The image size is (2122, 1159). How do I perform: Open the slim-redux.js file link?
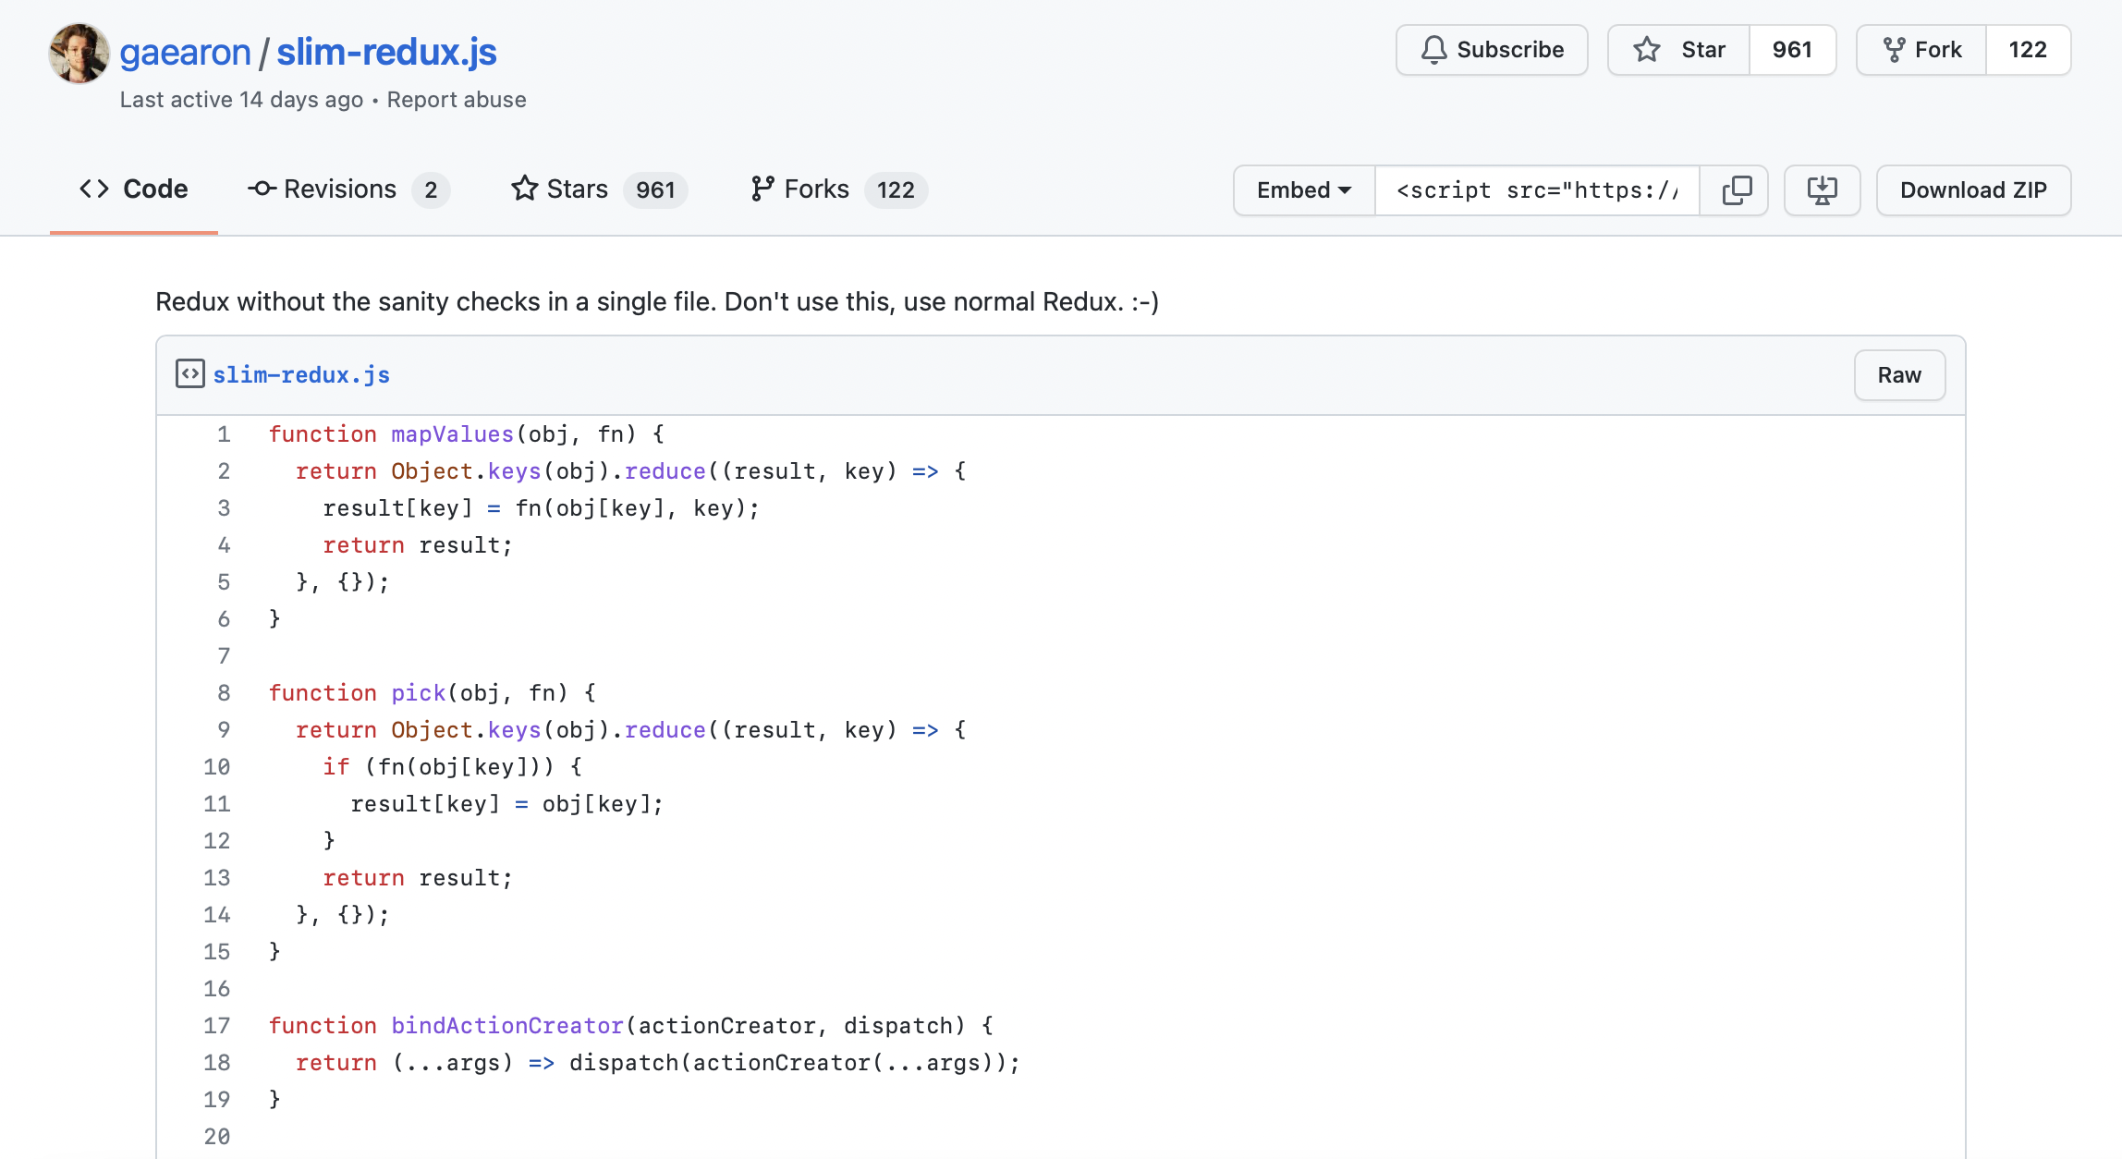pyautogui.click(x=301, y=375)
